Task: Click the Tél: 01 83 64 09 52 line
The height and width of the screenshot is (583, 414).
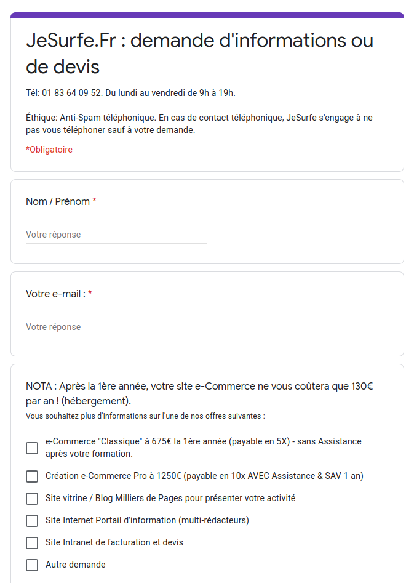Action: 130,94
